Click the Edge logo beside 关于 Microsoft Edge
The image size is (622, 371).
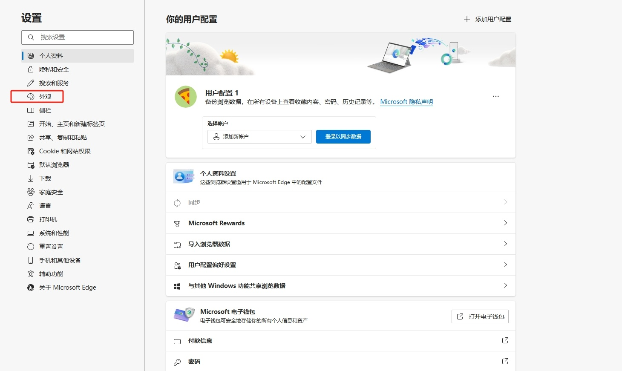click(x=31, y=288)
